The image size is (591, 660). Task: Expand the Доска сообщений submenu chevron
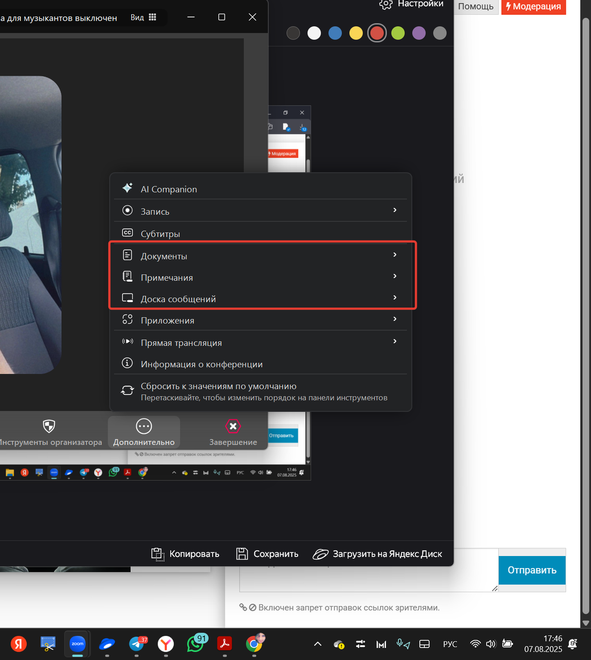395,298
